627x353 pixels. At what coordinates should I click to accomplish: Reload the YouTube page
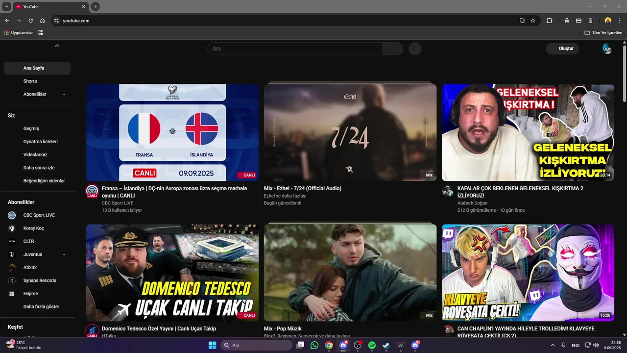tap(30, 21)
